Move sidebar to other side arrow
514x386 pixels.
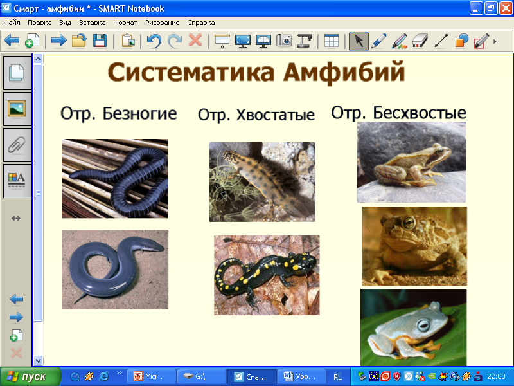pyautogui.click(x=16, y=218)
